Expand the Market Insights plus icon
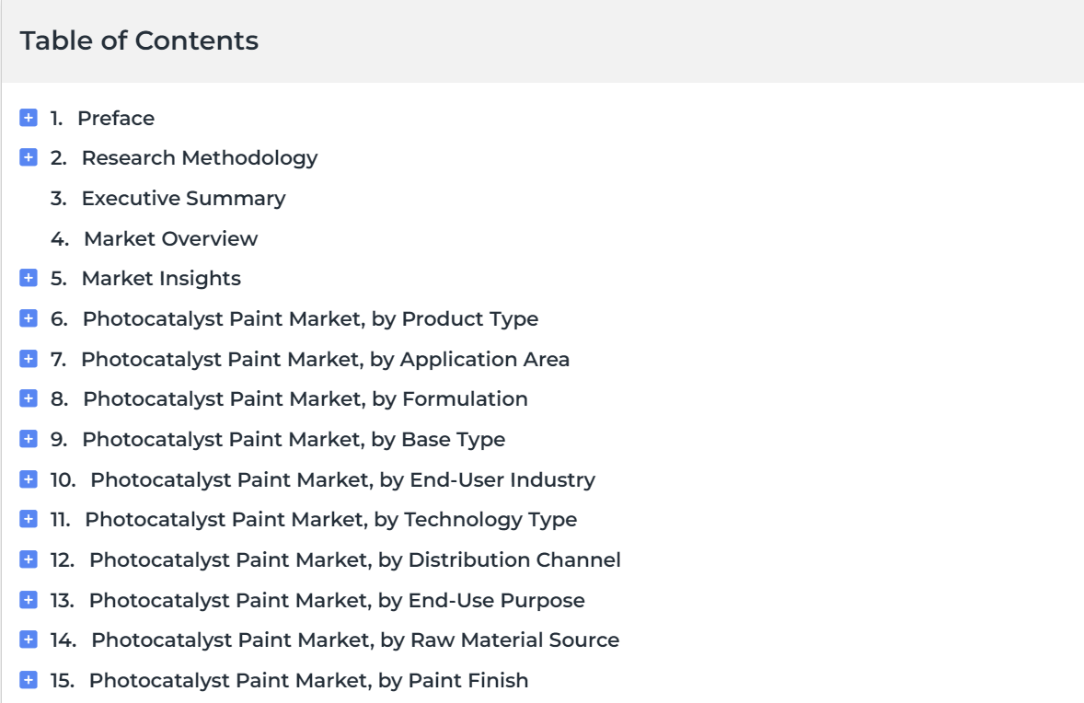 29,278
